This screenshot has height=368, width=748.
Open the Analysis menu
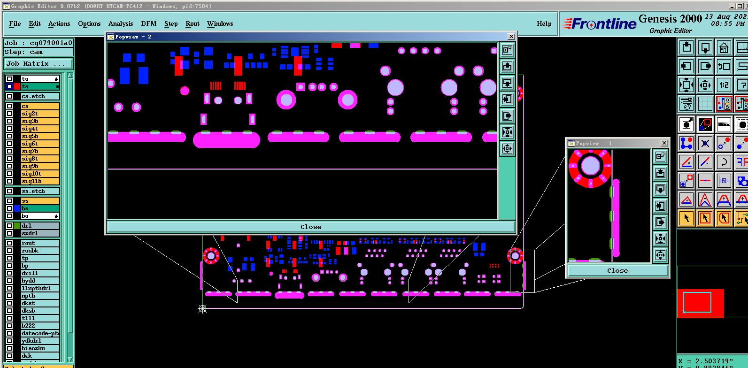click(121, 23)
